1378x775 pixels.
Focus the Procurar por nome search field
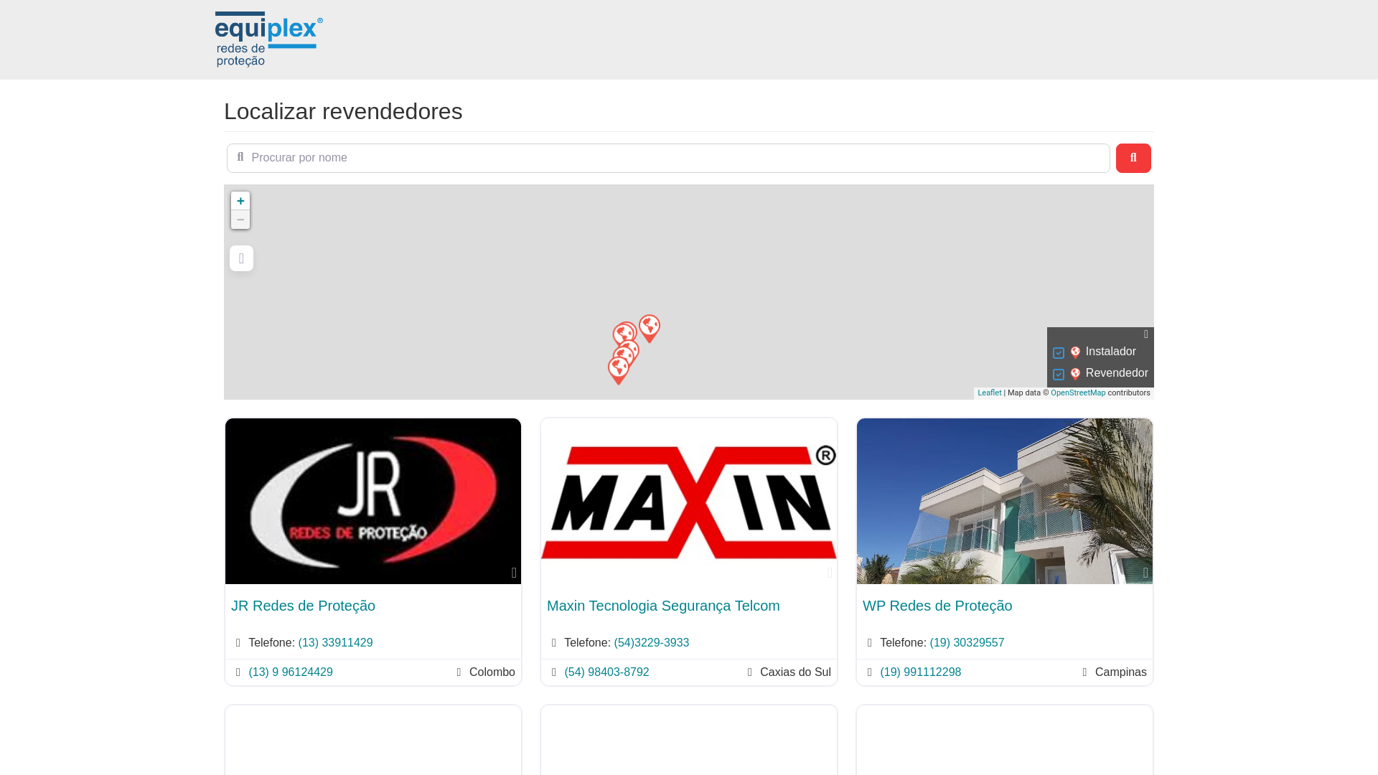(668, 158)
